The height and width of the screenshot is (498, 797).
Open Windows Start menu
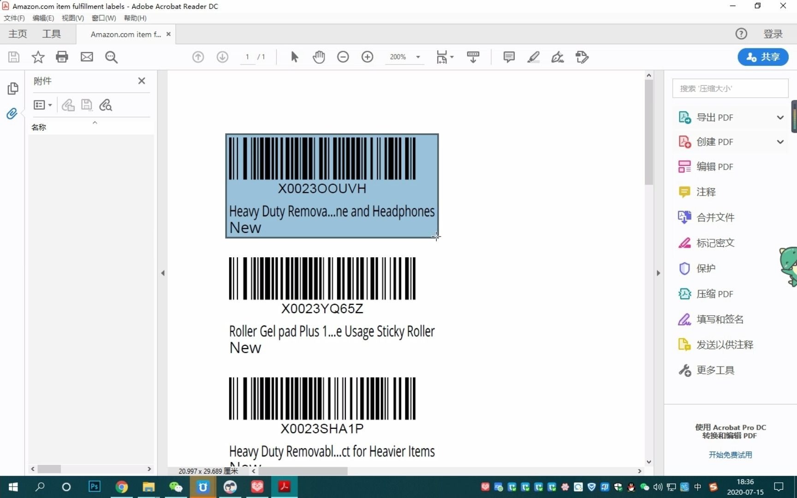click(13, 487)
